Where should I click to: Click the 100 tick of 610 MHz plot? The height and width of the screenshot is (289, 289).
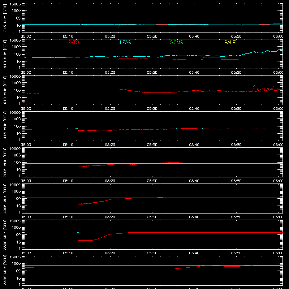pos(17,90)
